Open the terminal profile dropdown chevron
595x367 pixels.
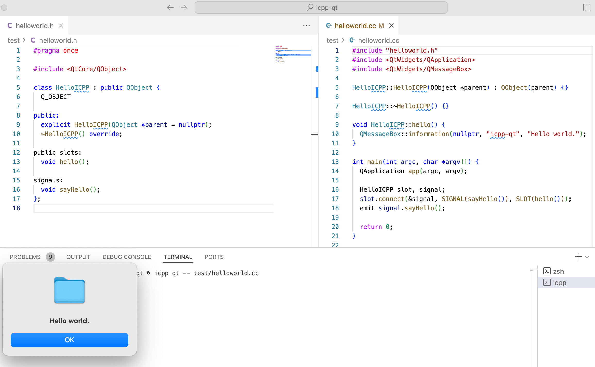coord(588,257)
